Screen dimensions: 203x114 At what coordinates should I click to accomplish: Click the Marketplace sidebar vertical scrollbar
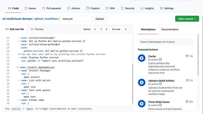[198, 55]
